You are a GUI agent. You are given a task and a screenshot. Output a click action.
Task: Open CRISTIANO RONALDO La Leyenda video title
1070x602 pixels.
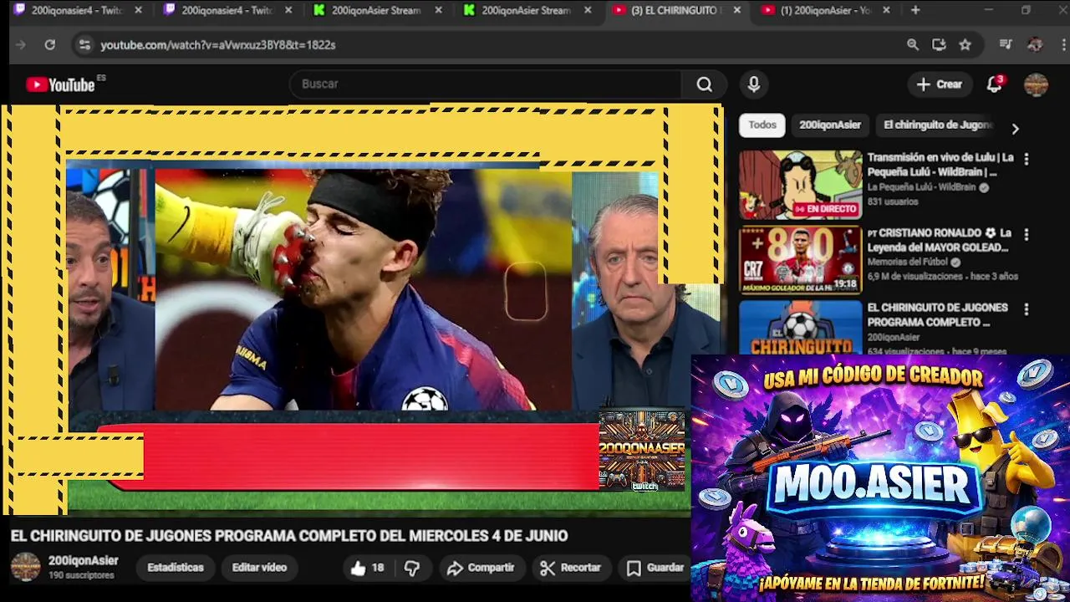click(x=940, y=240)
